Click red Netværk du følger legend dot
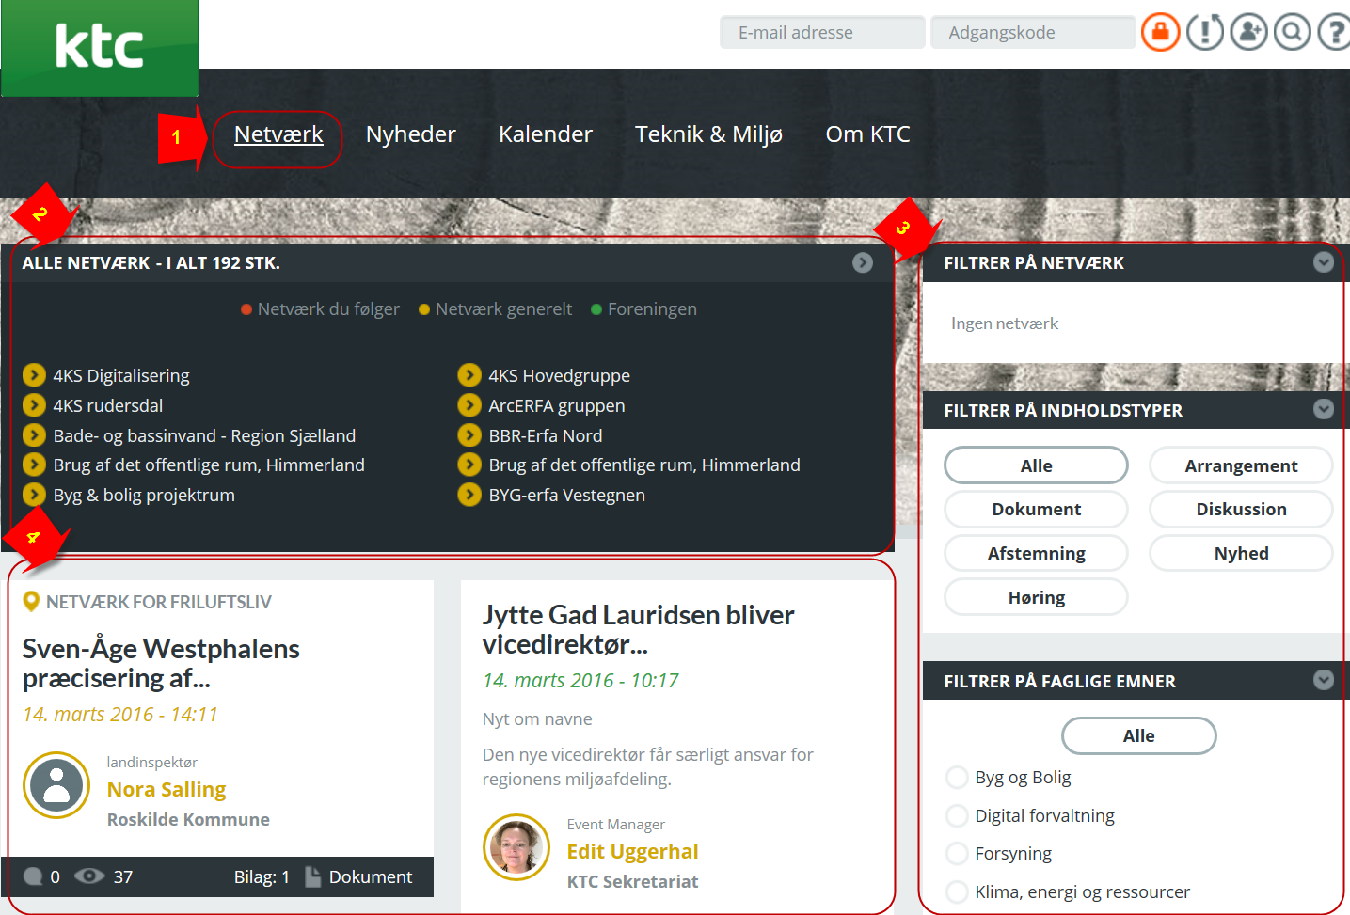Image resolution: width=1350 pixels, height=915 pixels. click(246, 309)
